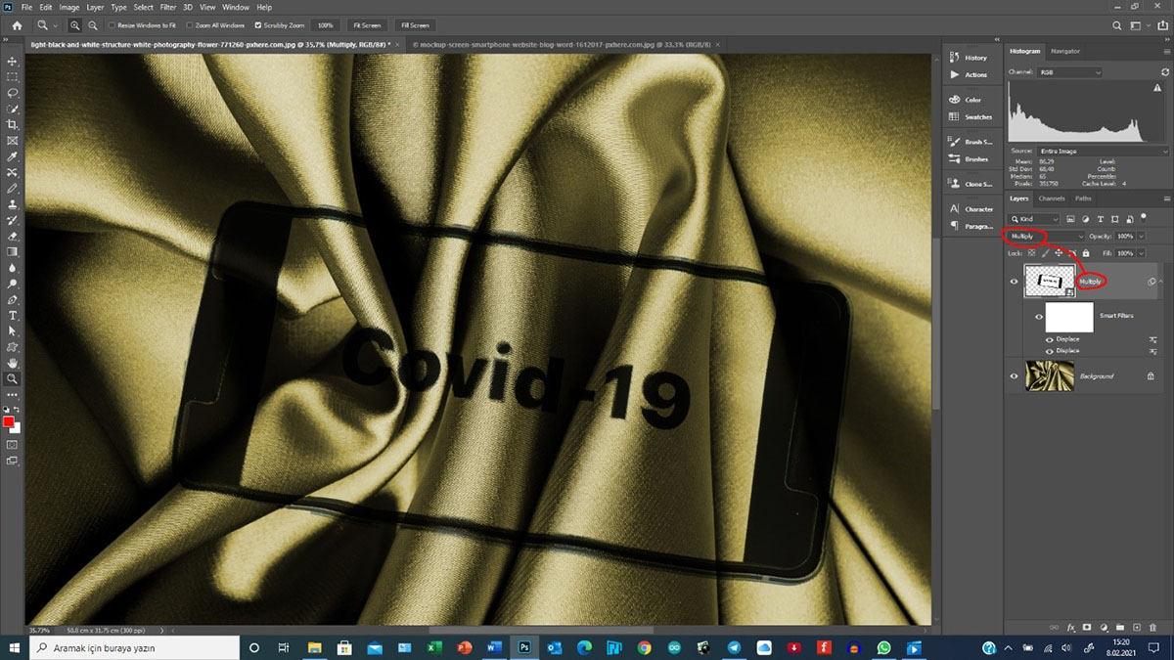The height and width of the screenshot is (660, 1174).
Task: Switch to the Channels tab
Action: click(1051, 198)
